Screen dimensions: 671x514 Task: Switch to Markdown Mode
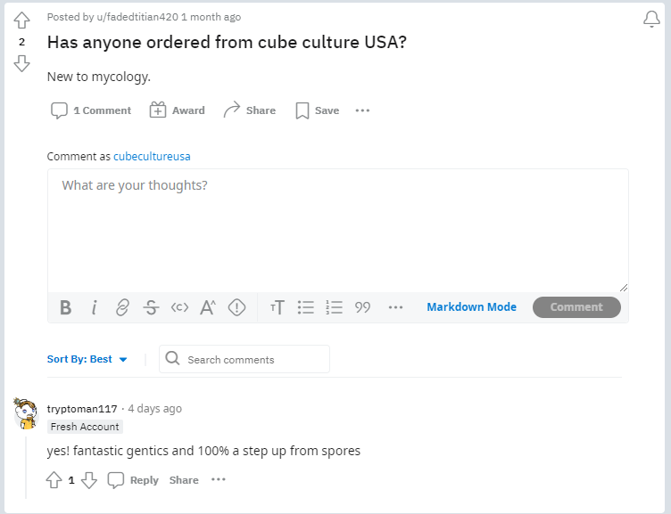coord(472,307)
